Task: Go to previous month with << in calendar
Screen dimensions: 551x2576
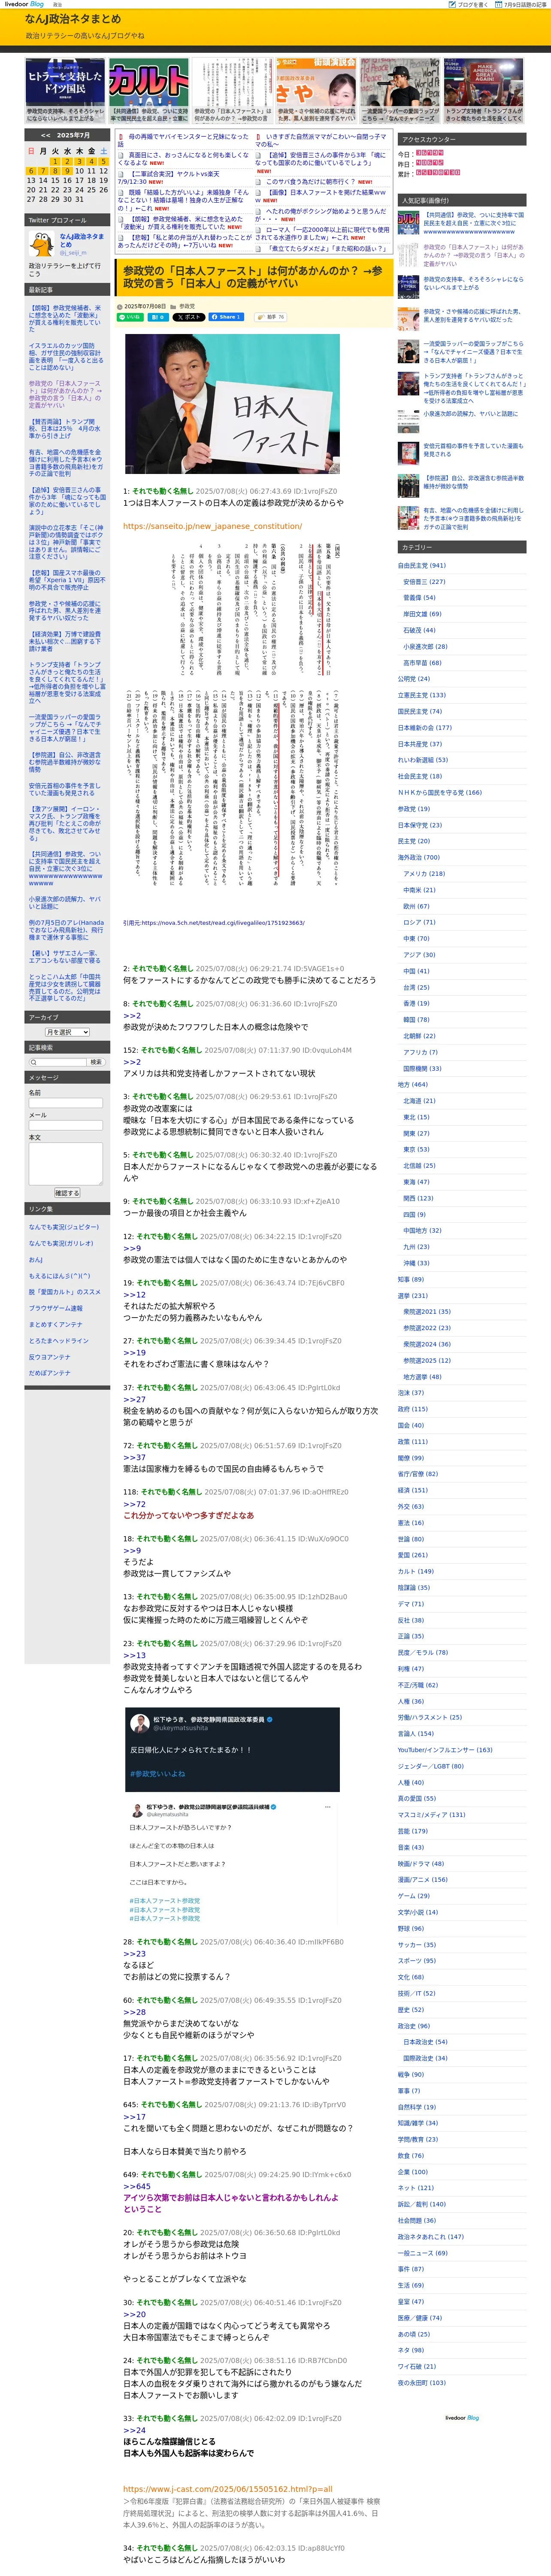Action: pos(46,135)
